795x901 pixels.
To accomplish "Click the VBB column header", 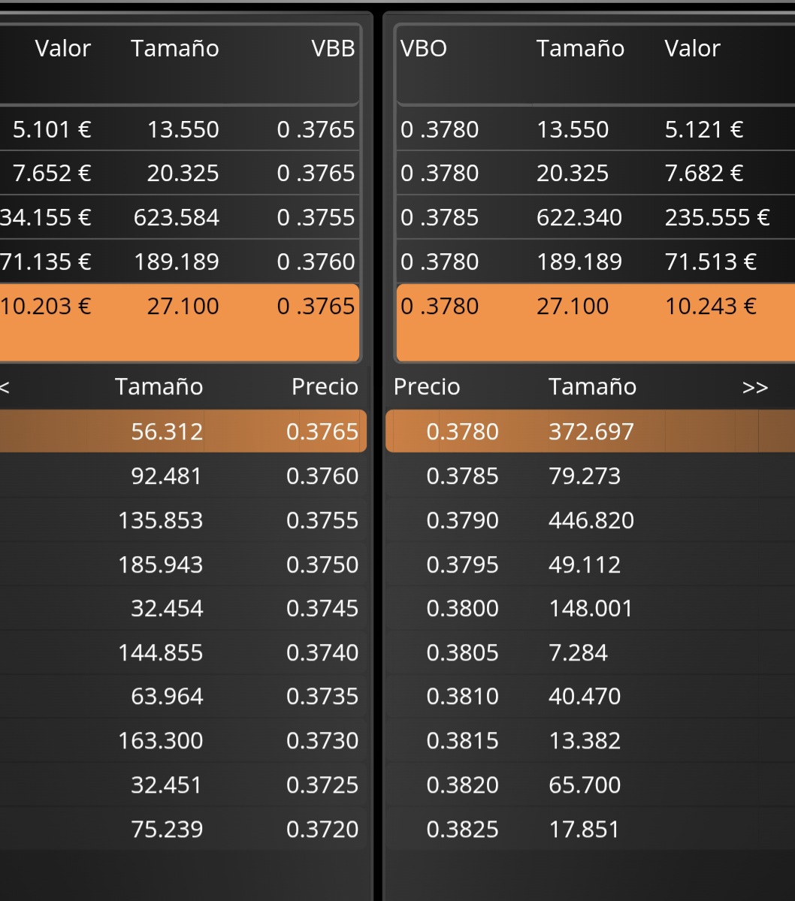I will tap(333, 49).
